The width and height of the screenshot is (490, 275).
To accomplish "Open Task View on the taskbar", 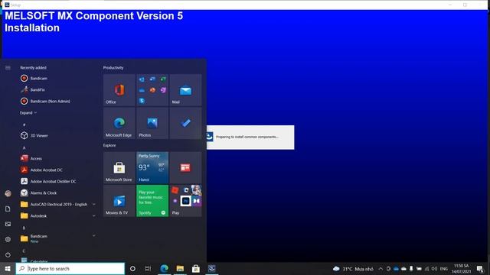I will pyautogui.click(x=148, y=268).
